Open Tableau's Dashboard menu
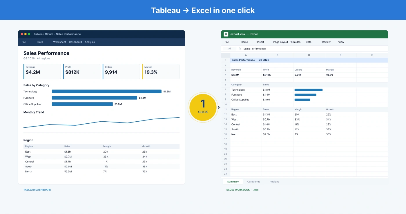 (75, 42)
